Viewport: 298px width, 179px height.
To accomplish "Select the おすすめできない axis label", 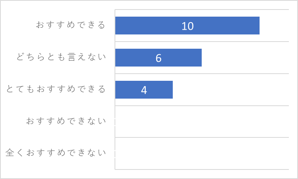I will (66, 121).
